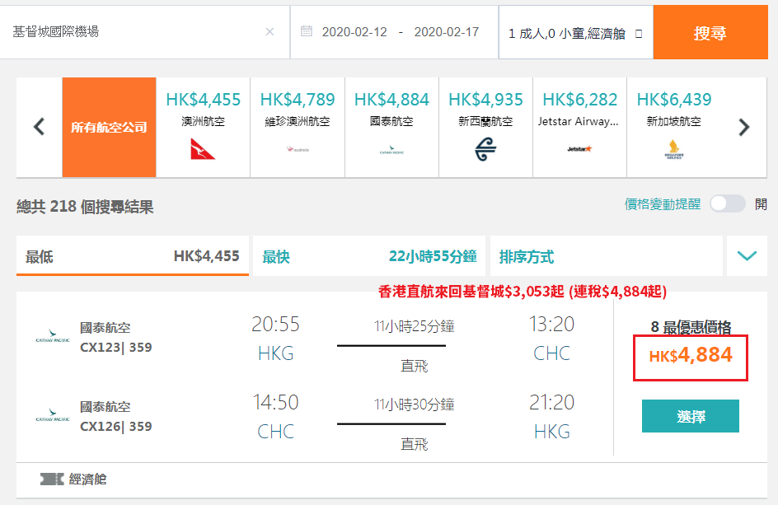
Task: Show more airlines with the right arrow
Action: pos(743,127)
